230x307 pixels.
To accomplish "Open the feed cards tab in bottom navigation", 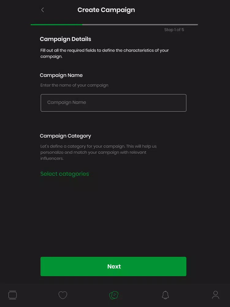I will pos(13,295).
